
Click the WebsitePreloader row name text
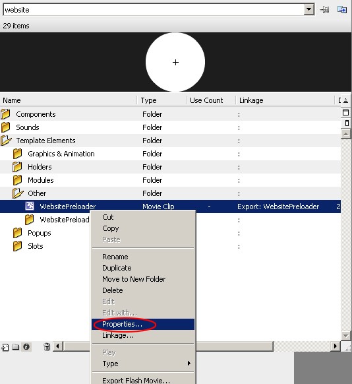(68, 207)
